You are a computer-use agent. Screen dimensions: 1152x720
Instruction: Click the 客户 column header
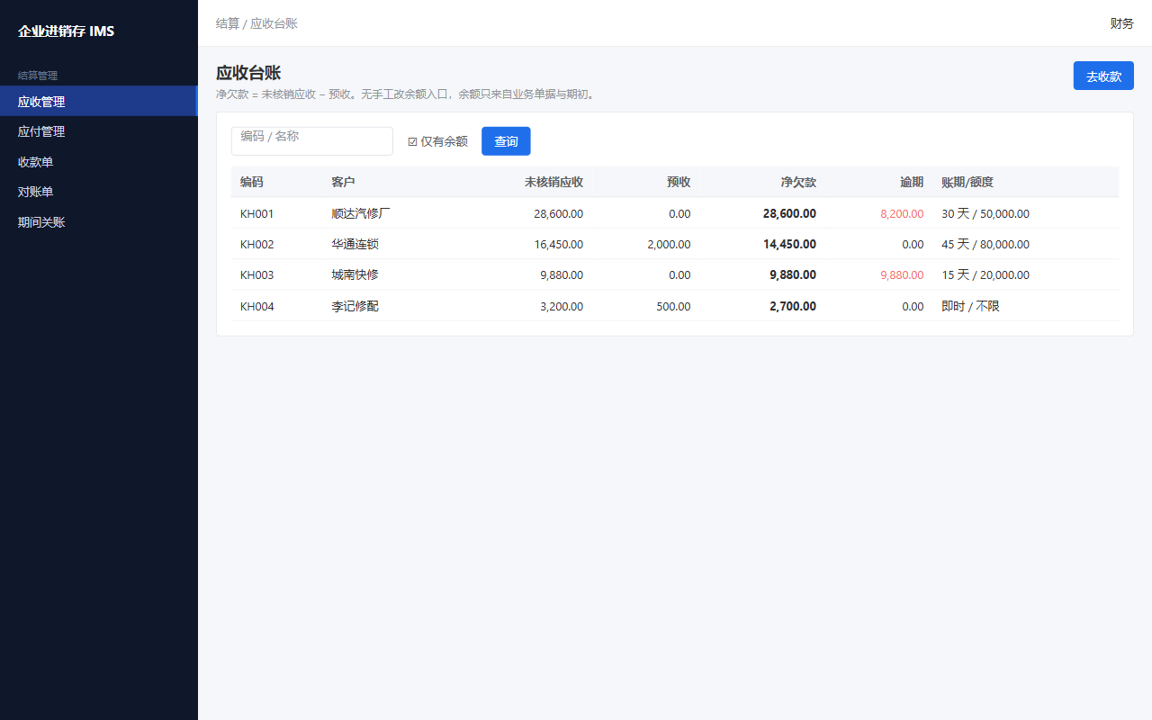pos(343,182)
